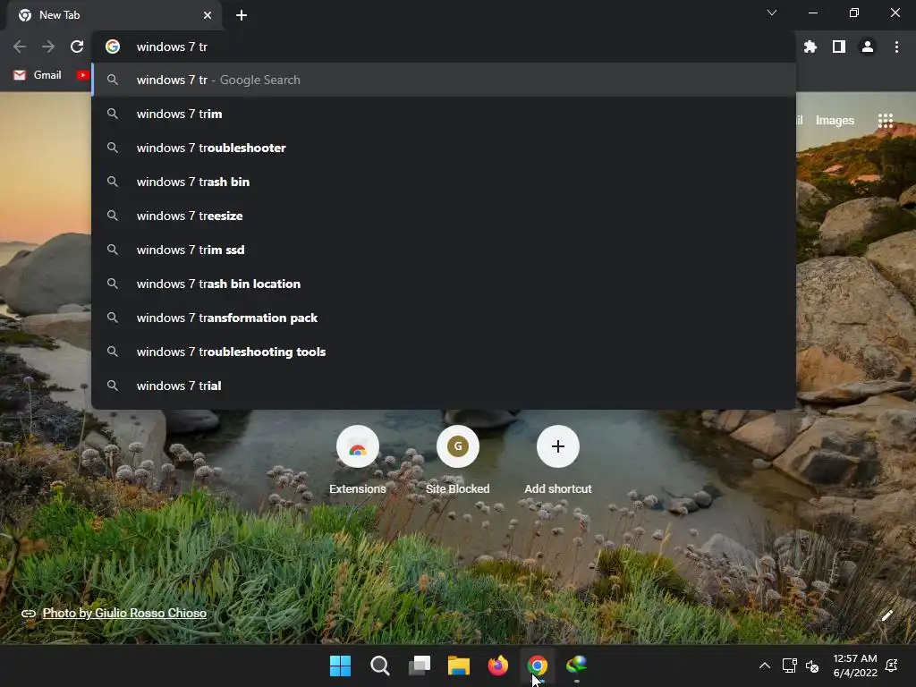Open Chrome three-dot menu
Image resolution: width=916 pixels, height=687 pixels.
pos(896,47)
